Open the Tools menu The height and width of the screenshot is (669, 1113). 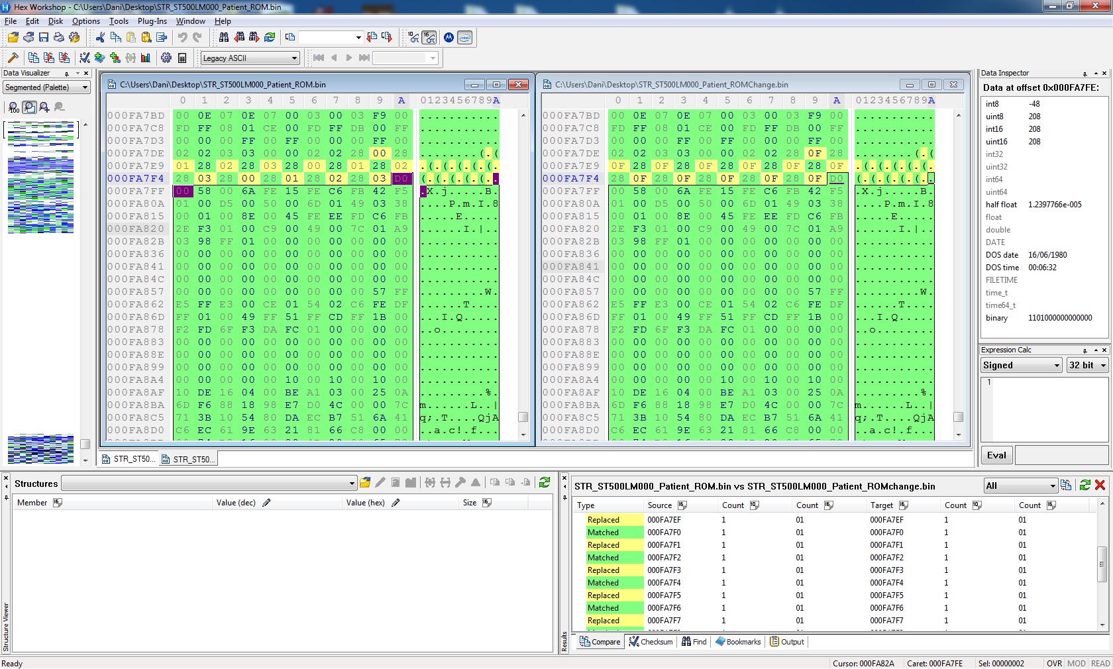pyautogui.click(x=119, y=21)
